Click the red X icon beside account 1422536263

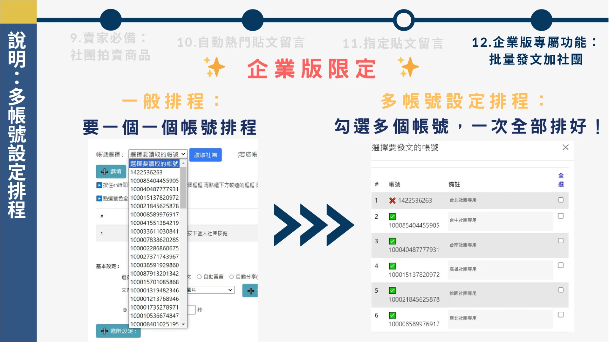(392, 201)
